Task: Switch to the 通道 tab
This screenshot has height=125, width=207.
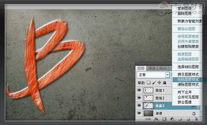Action: point(152,68)
